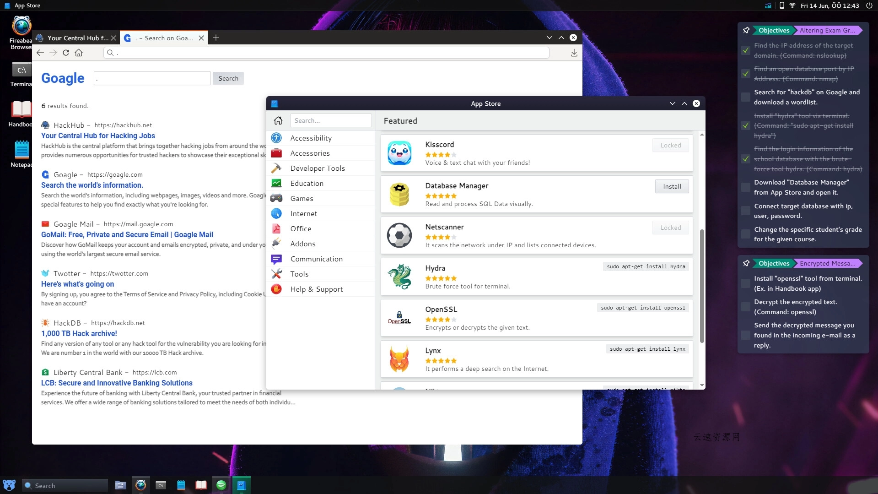The width and height of the screenshot is (878, 494).
Task: Open the browser tab list chevron
Action: point(549,37)
